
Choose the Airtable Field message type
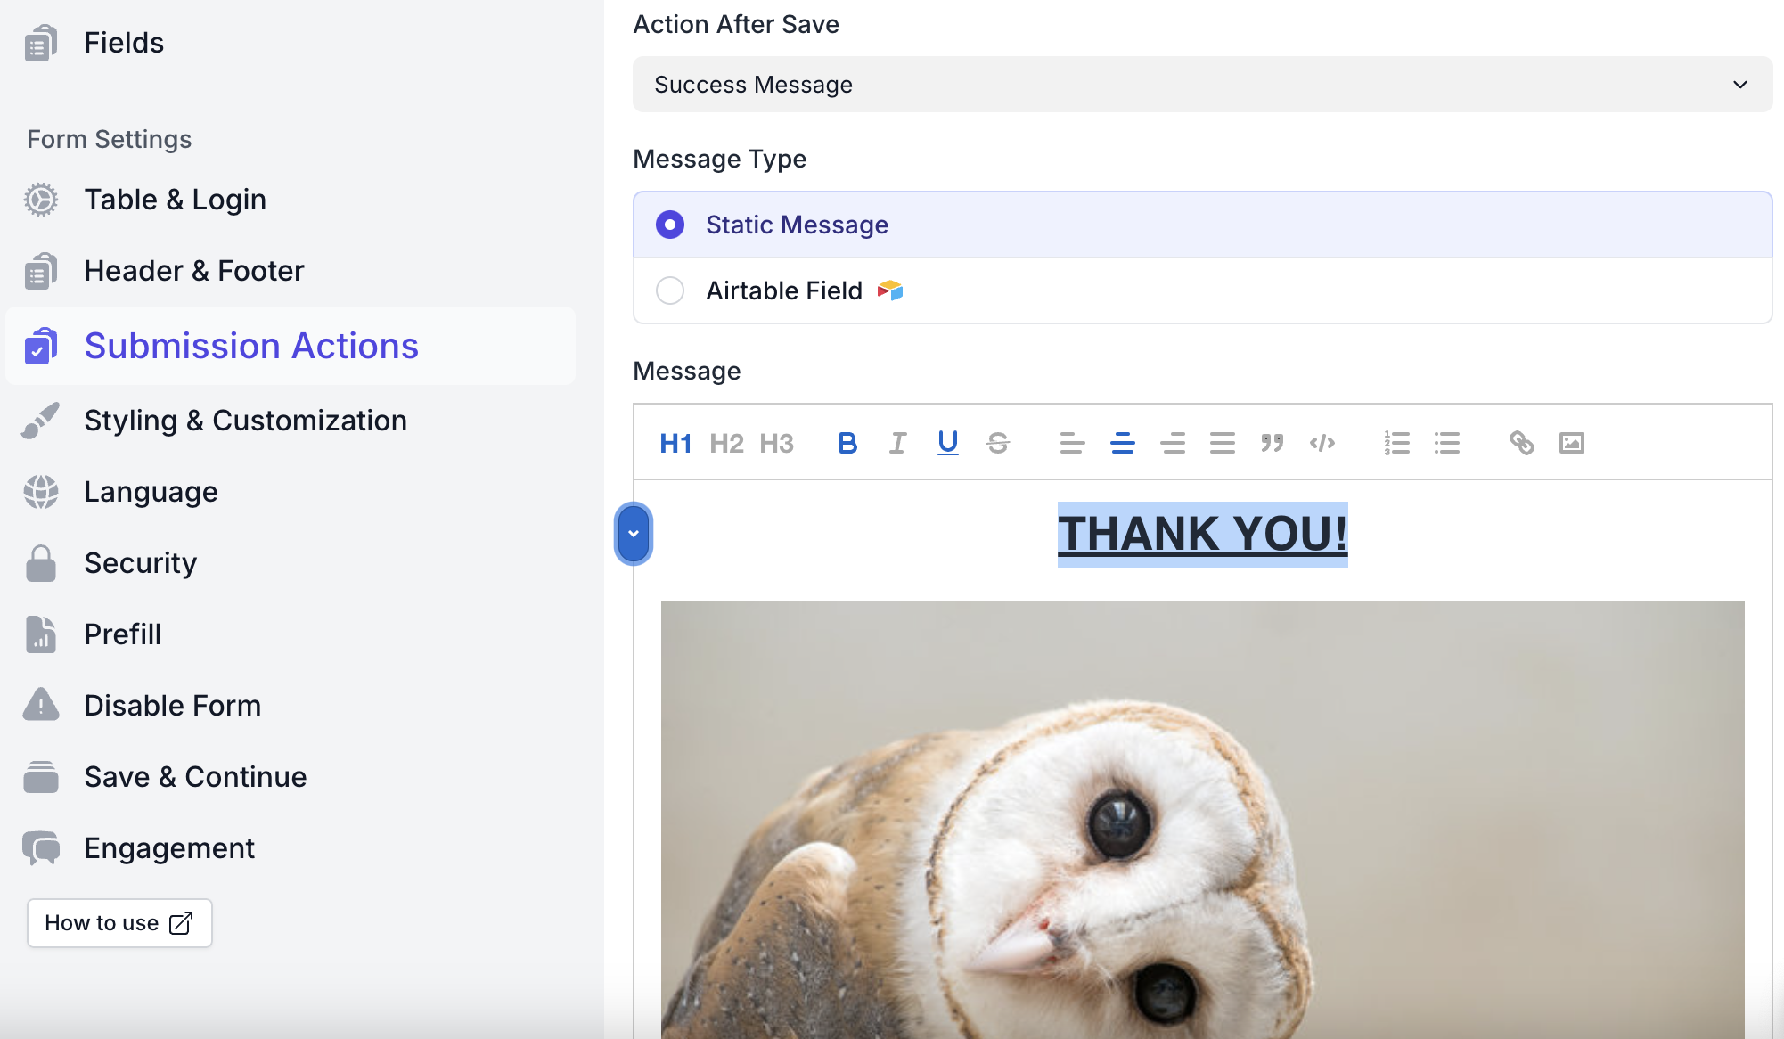click(x=670, y=290)
